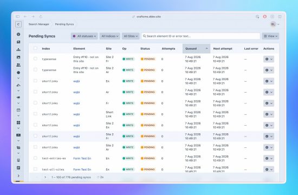Open the categories sitemap icon in sidebar
The height and width of the screenshot is (195, 298).
(18, 50)
